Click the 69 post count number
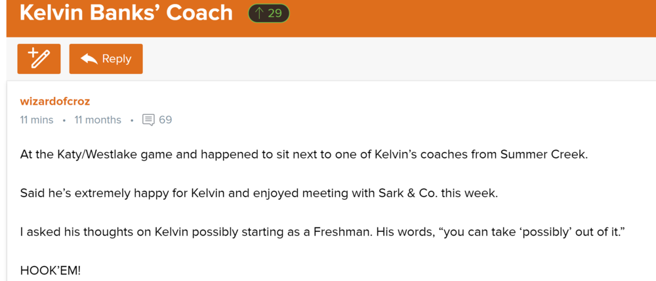This screenshot has width=656, height=281. pos(165,120)
